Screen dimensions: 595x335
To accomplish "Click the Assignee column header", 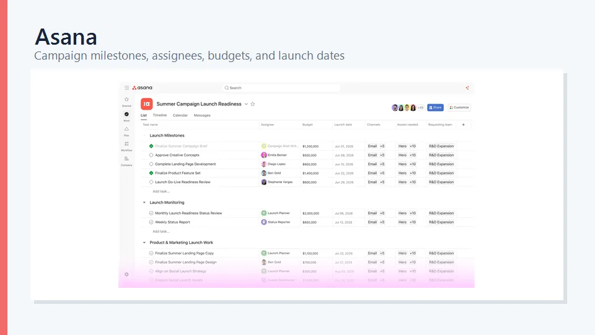I will pos(267,125).
